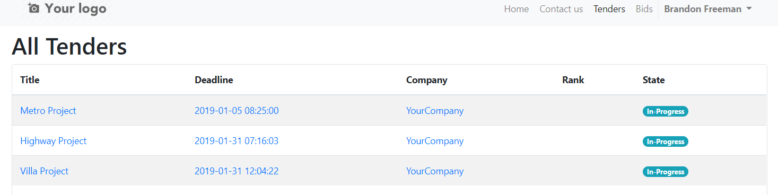This screenshot has width=778, height=195.
Task: Go to the Home menu item
Action: point(516,9)
